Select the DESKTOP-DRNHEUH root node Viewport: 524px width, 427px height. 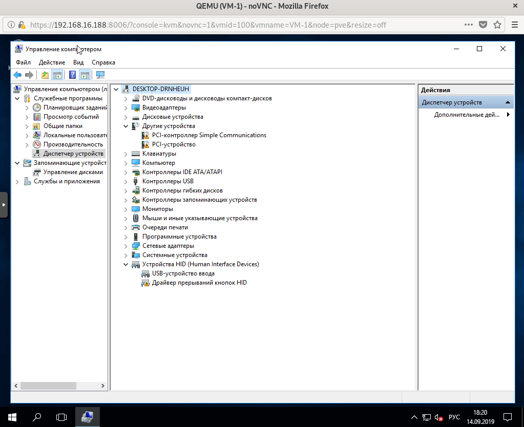pos(160,89)
